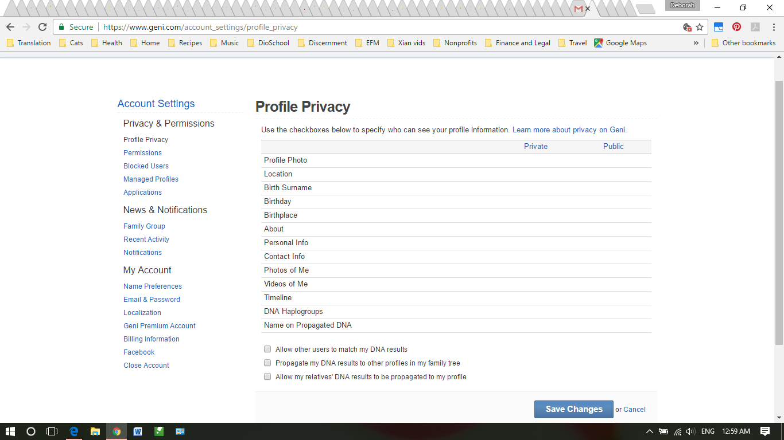The image size is (784, 440).
Task: Click the page vertical scrollbar
Action: pos(779,212)
